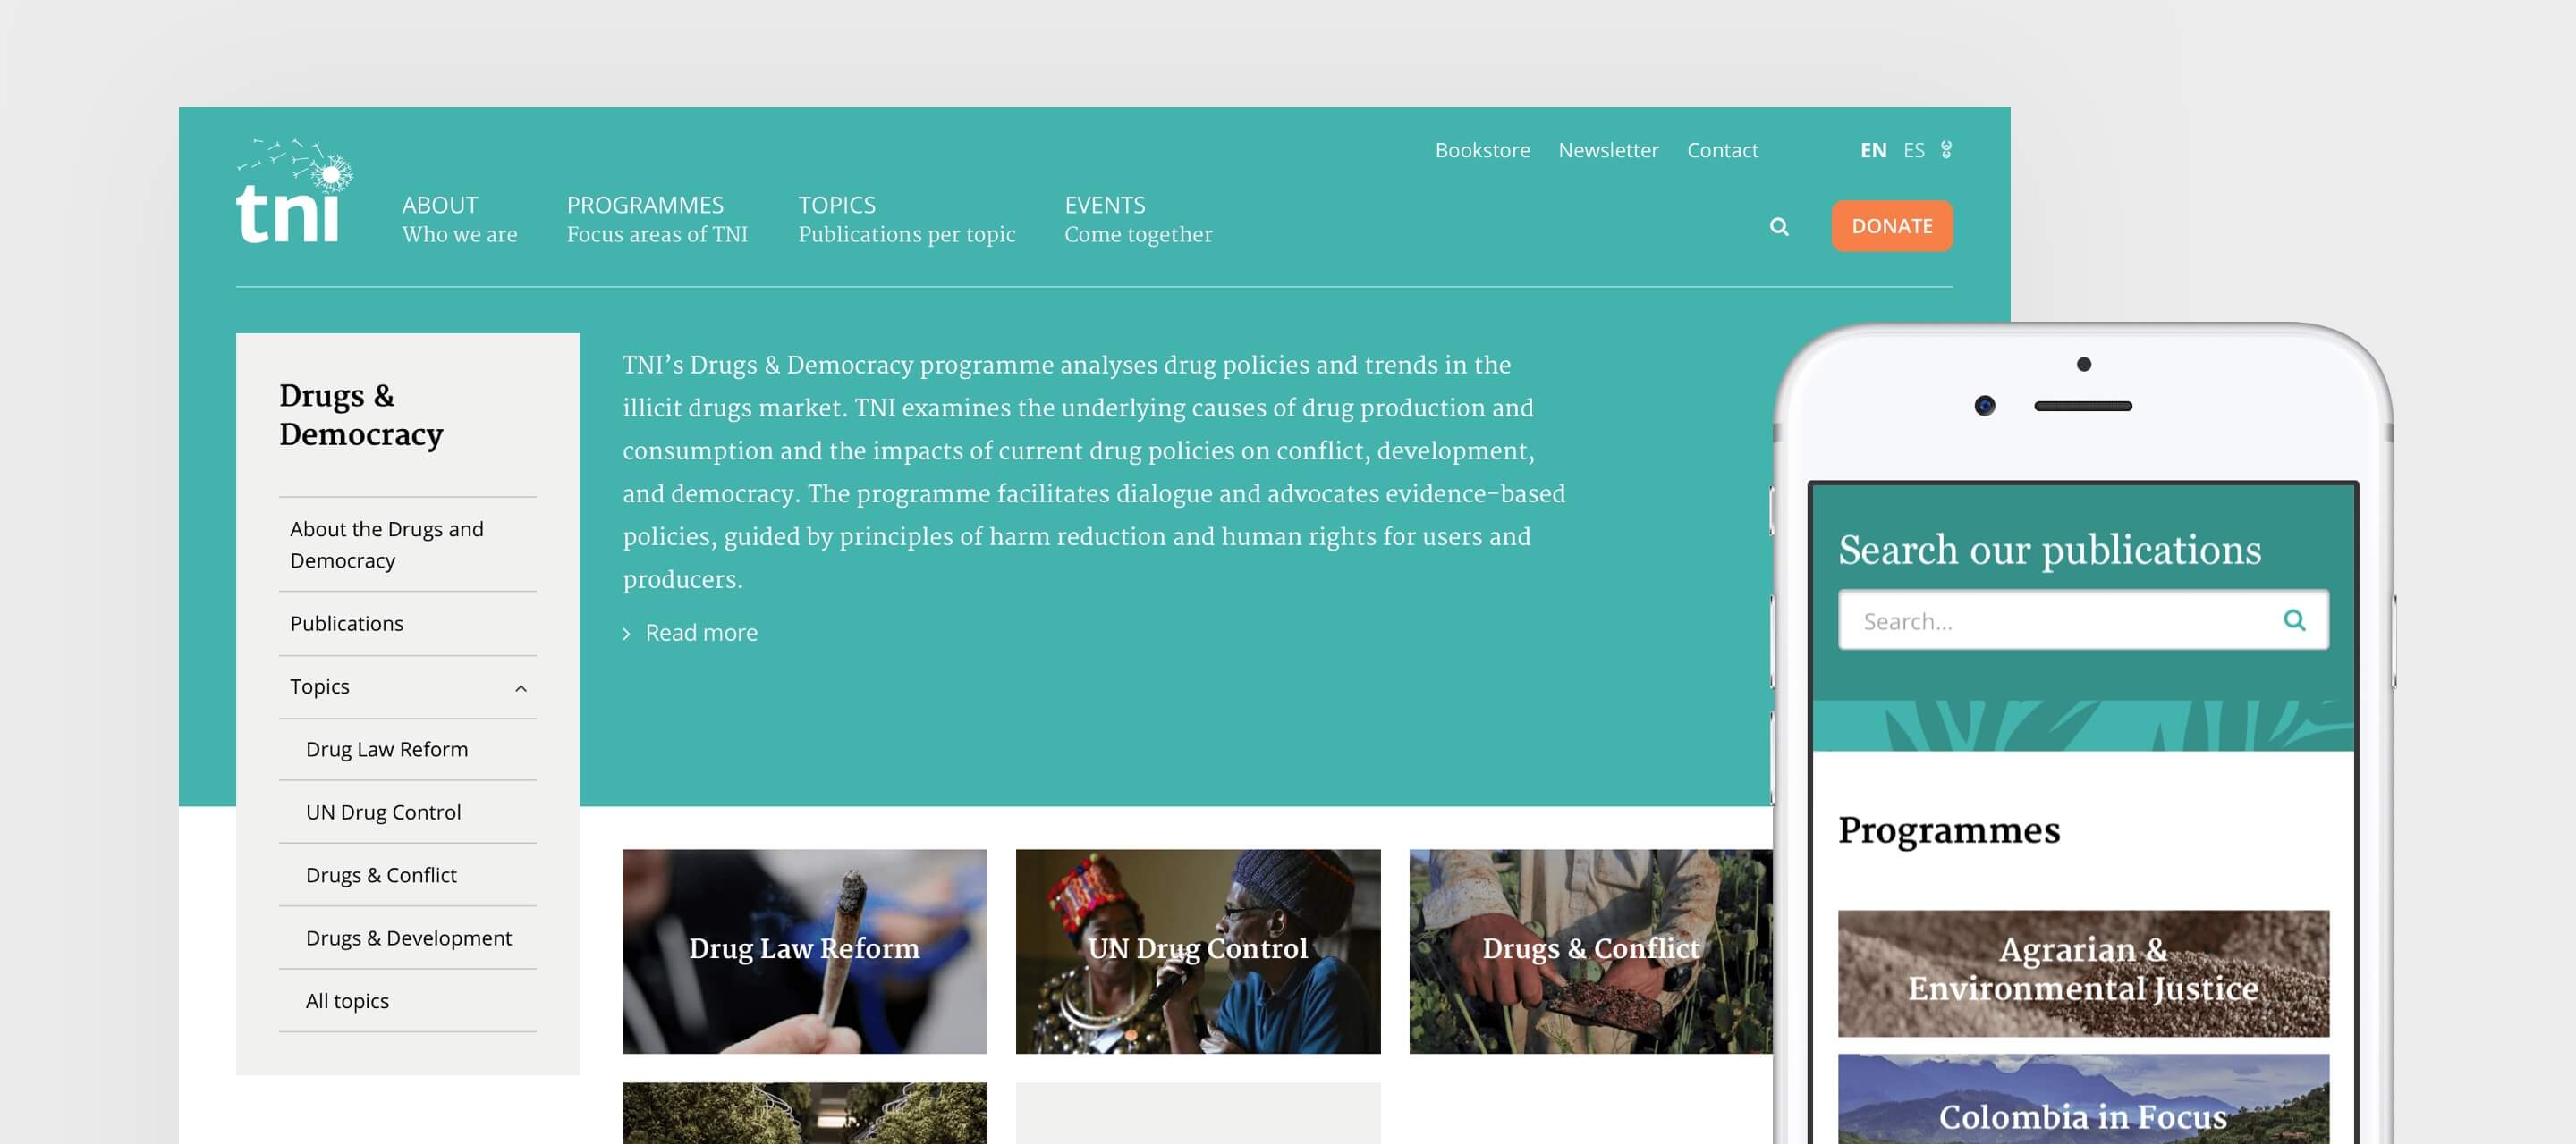Open the header search magnifier icon
This screenshot has width=2576, height=1144.
pos(1778,227)
